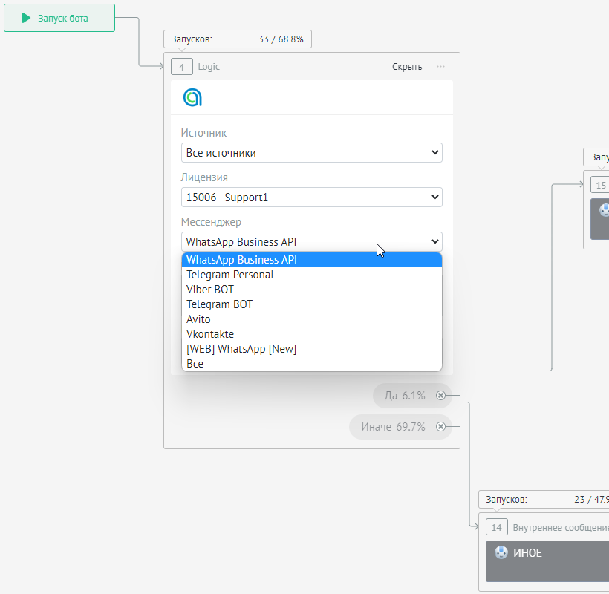
Task: Open the Источник dropdown
Action: [x=311, y=153]
